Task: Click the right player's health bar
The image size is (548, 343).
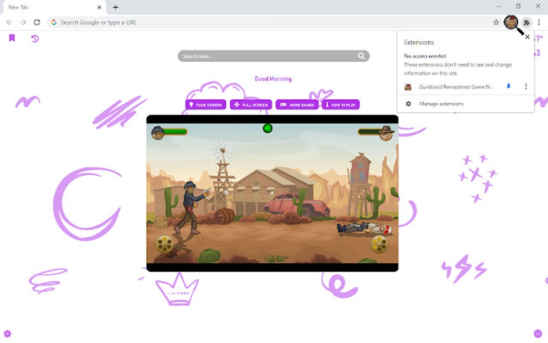Action: point(369,132)
